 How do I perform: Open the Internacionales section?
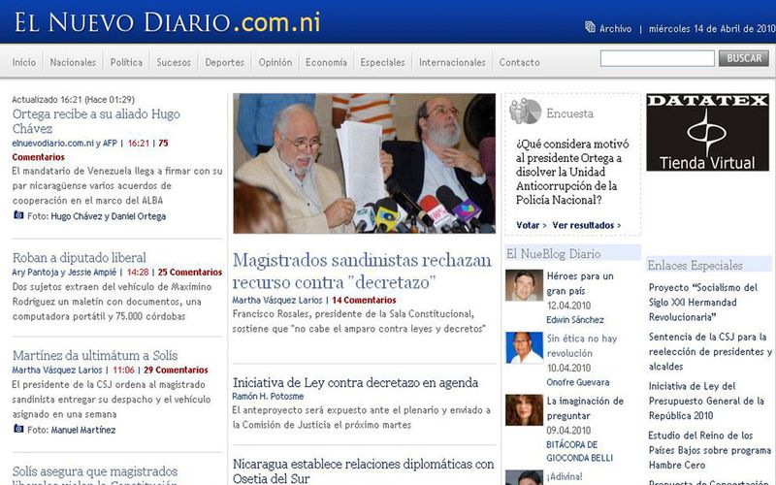click(452, 62)
